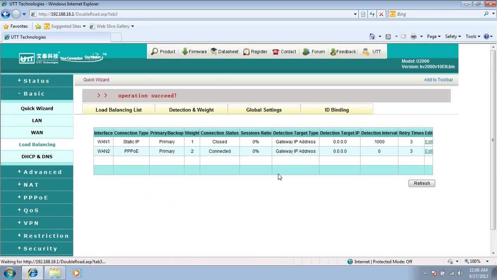Viewport: 497px width, 280px height.
Task: Click the Home icon in command bar
Action: pyautogui.click(x=372, y=36)
